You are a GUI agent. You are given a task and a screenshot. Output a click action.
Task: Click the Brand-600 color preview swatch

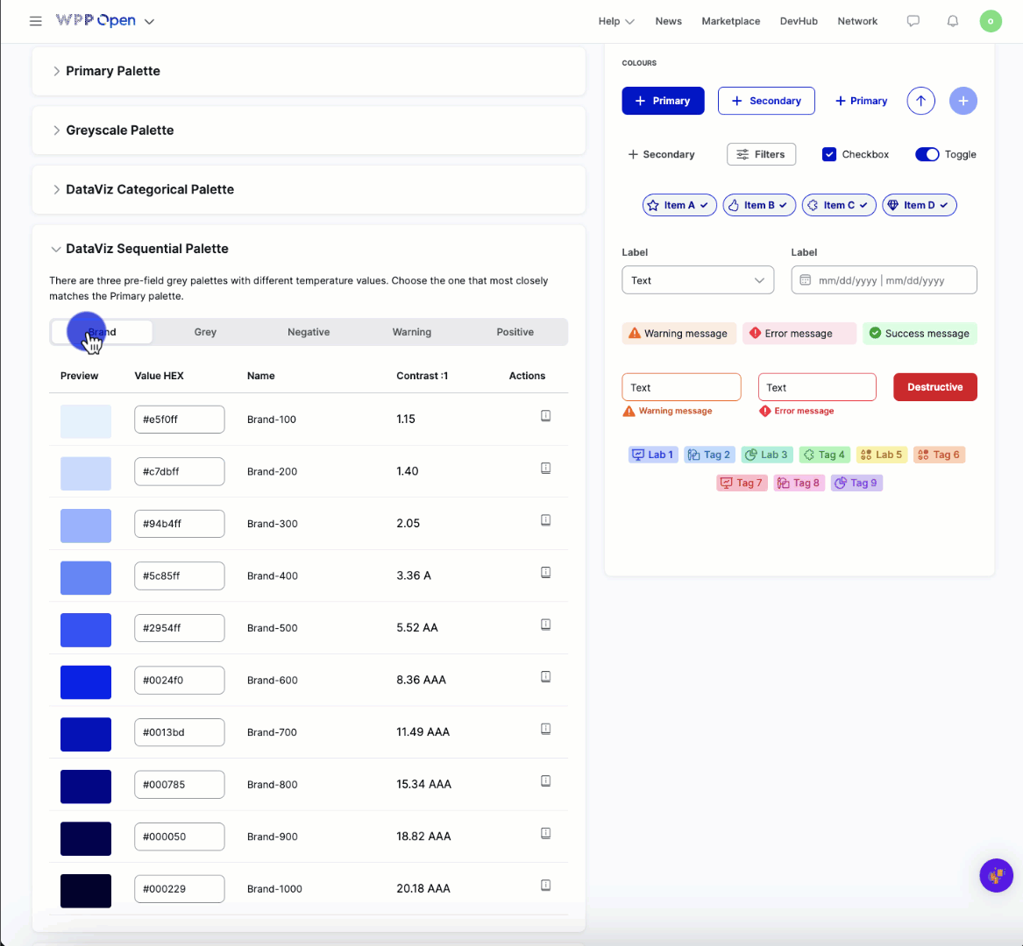86,681
